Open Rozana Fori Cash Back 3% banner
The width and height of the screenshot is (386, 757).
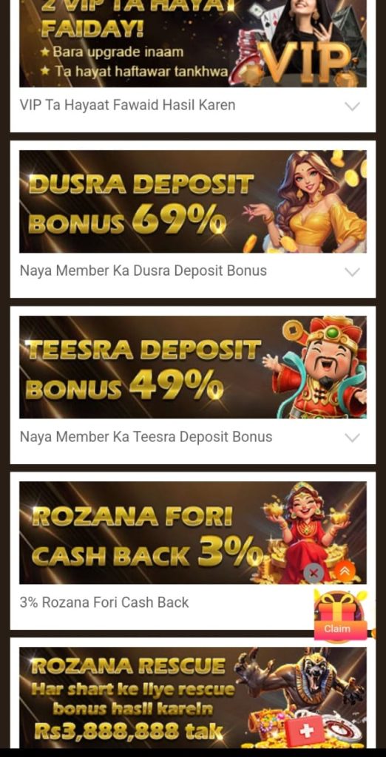(x=193, y=532)
